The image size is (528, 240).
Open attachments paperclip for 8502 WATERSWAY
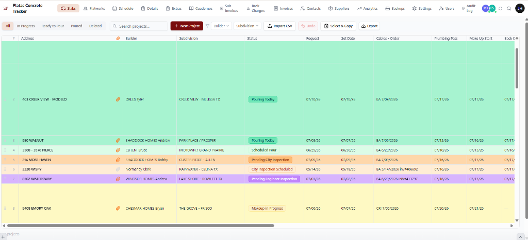tap(118, 179)
